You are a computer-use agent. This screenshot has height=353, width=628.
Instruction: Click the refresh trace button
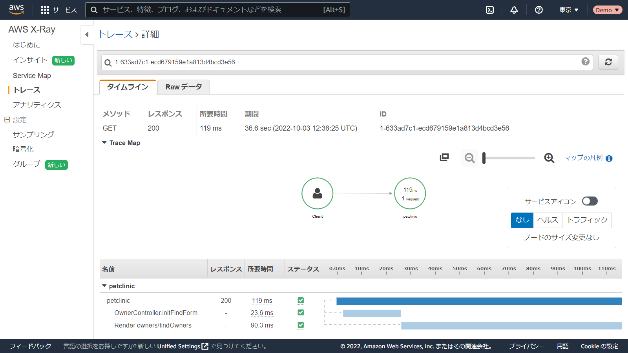(x=608, y=62)
